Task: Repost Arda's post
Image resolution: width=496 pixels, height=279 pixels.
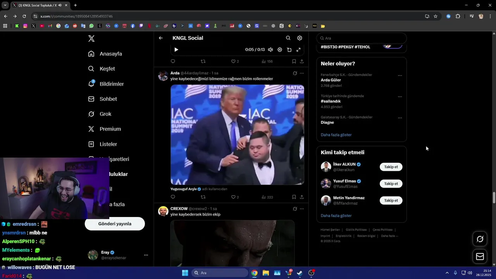Action: pyautogui.click(x=203, y=197)
